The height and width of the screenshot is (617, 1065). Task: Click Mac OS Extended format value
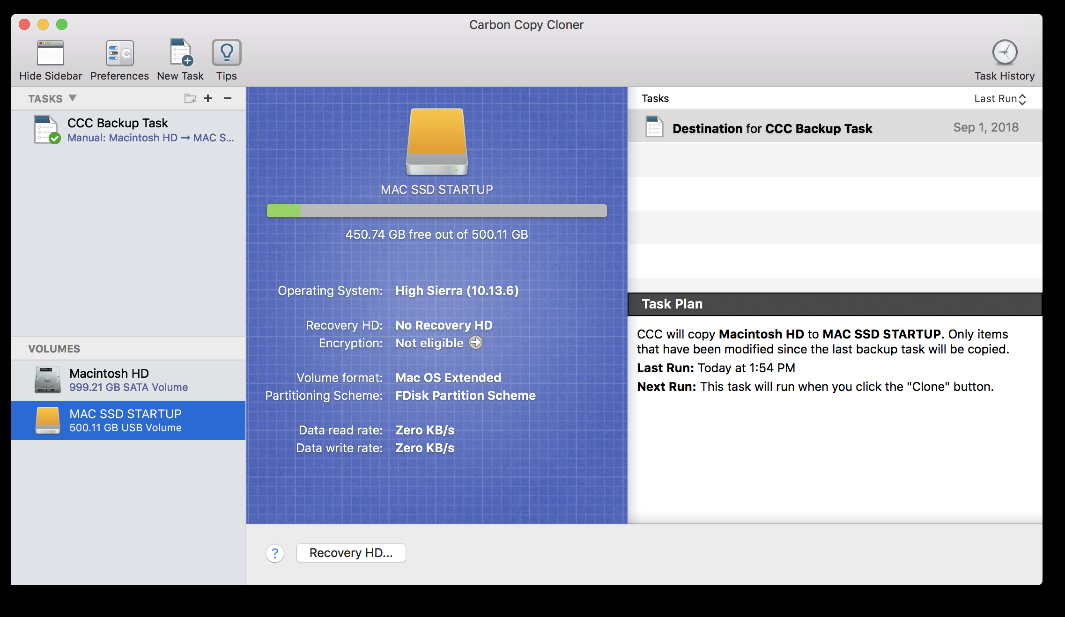pyautogui.click(x=448, y=378)
